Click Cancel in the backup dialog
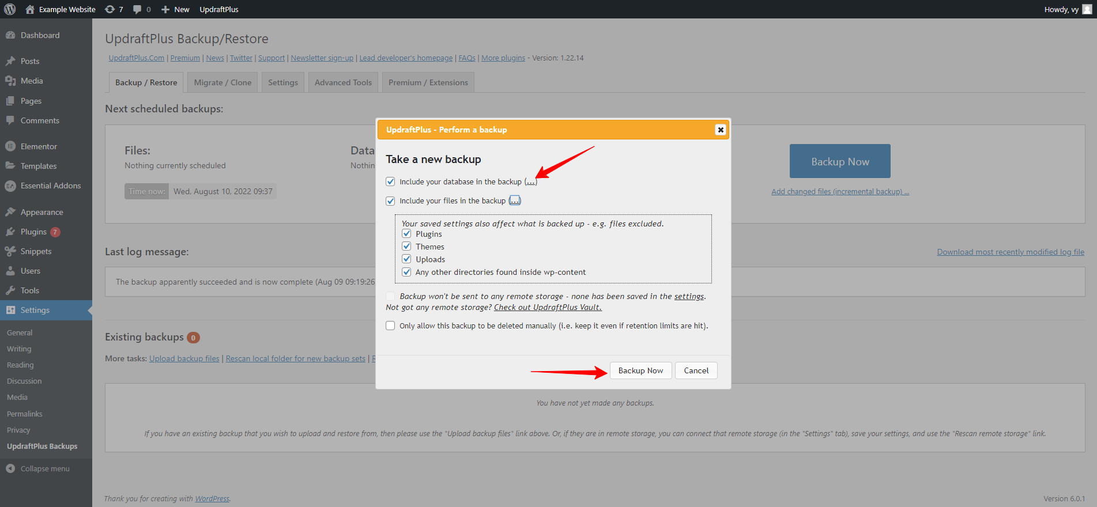Image resolution: width=1097 pixels, height=507 pixels. (x=696, y=370)
